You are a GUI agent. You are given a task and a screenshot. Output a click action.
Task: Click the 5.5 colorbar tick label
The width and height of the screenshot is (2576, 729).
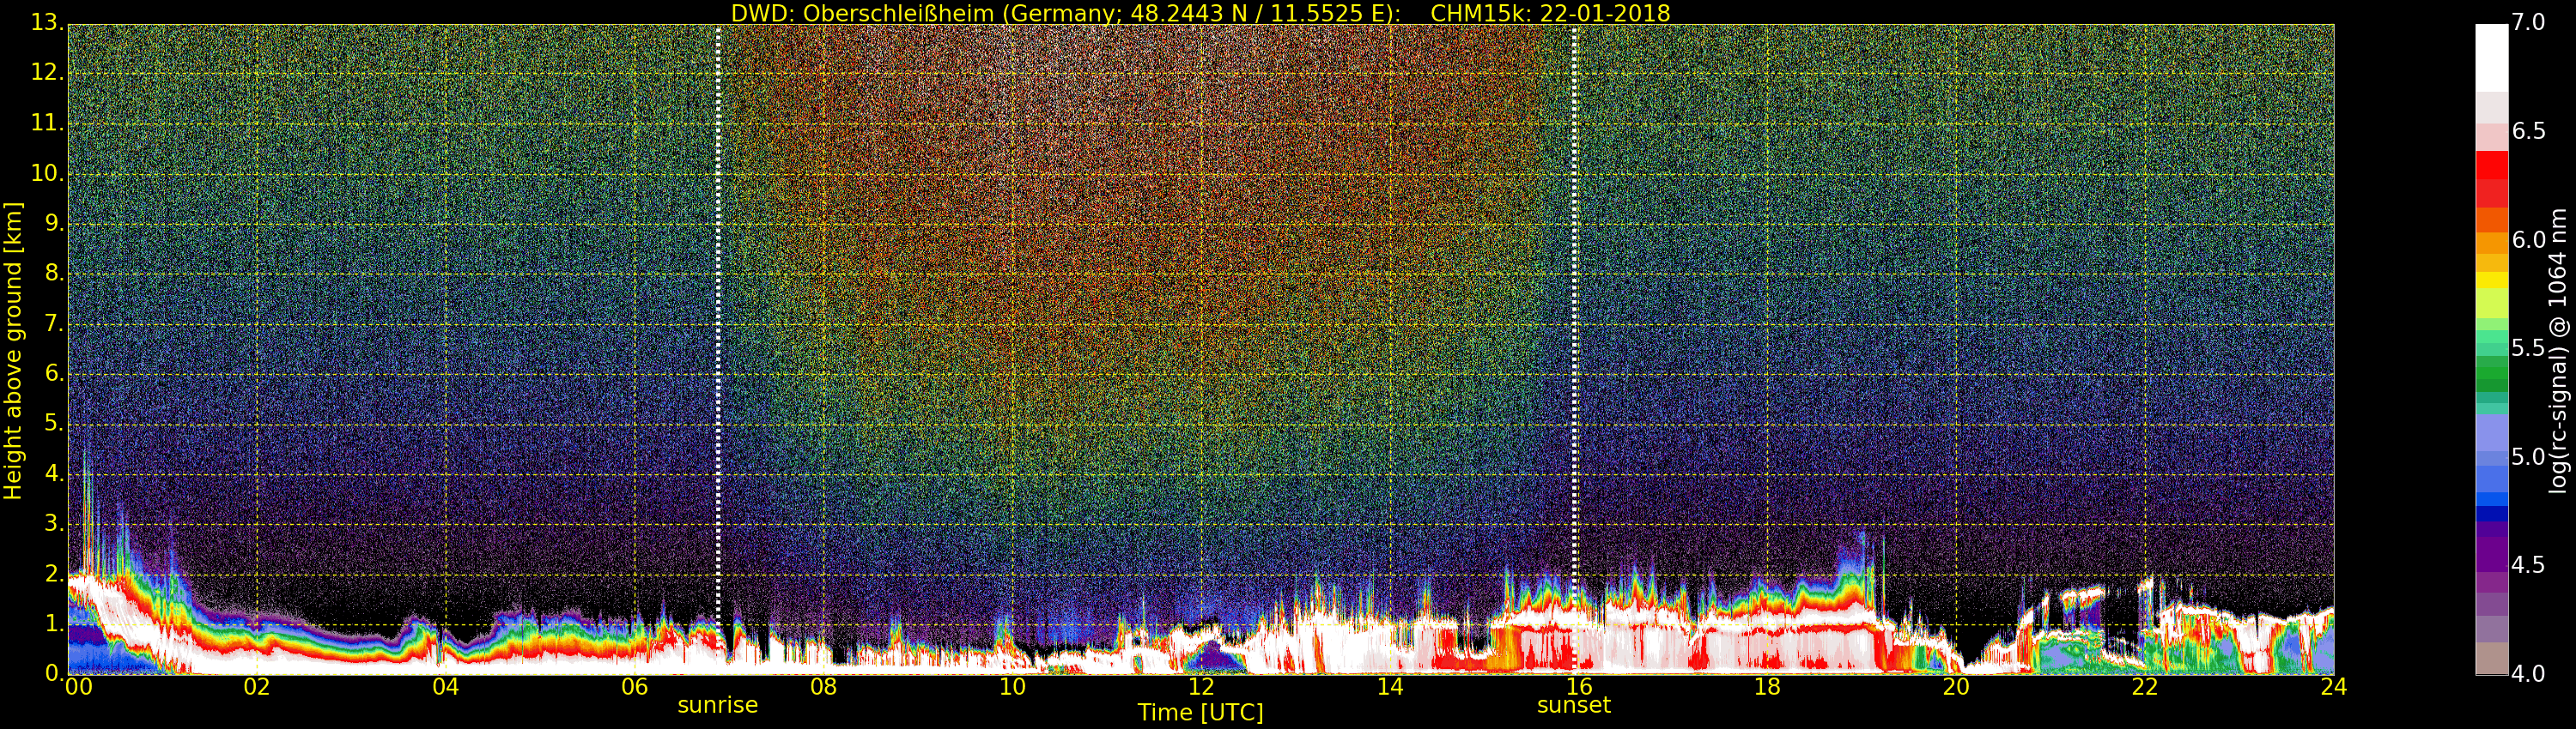click(x=2528, y=348)
